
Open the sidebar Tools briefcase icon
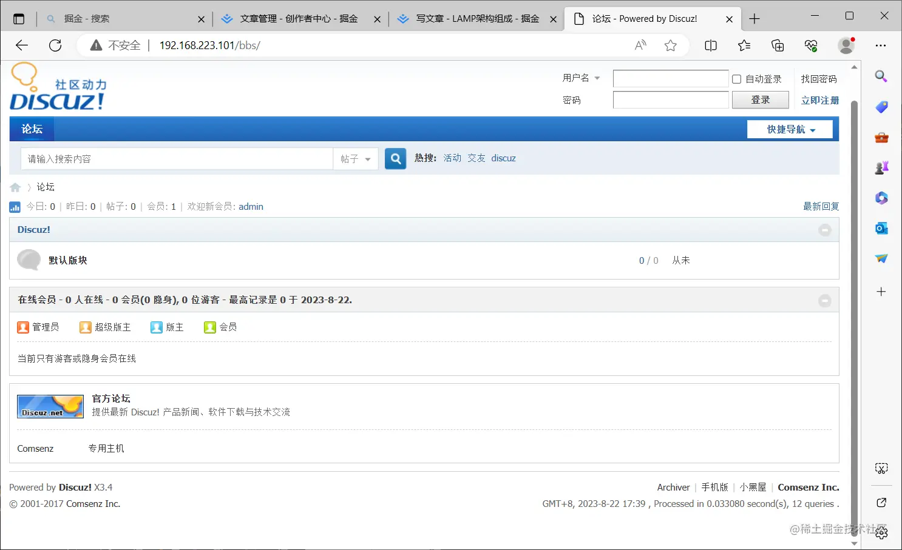(x=881, y=138)
